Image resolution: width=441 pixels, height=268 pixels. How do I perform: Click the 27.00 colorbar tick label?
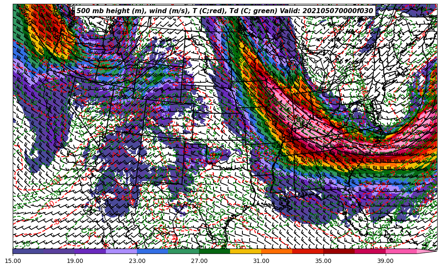(x=199, y=261)
